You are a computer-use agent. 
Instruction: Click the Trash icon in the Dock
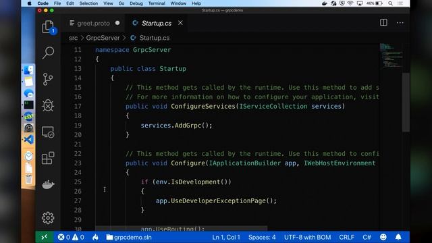tap(28, 179)
